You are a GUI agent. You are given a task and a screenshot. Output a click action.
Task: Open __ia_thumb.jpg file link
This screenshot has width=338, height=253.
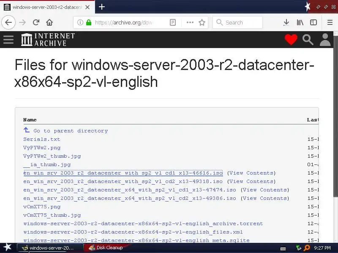pos(47,164)
